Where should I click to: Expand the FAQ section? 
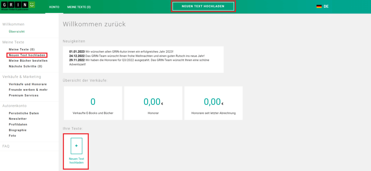[6, 146]
